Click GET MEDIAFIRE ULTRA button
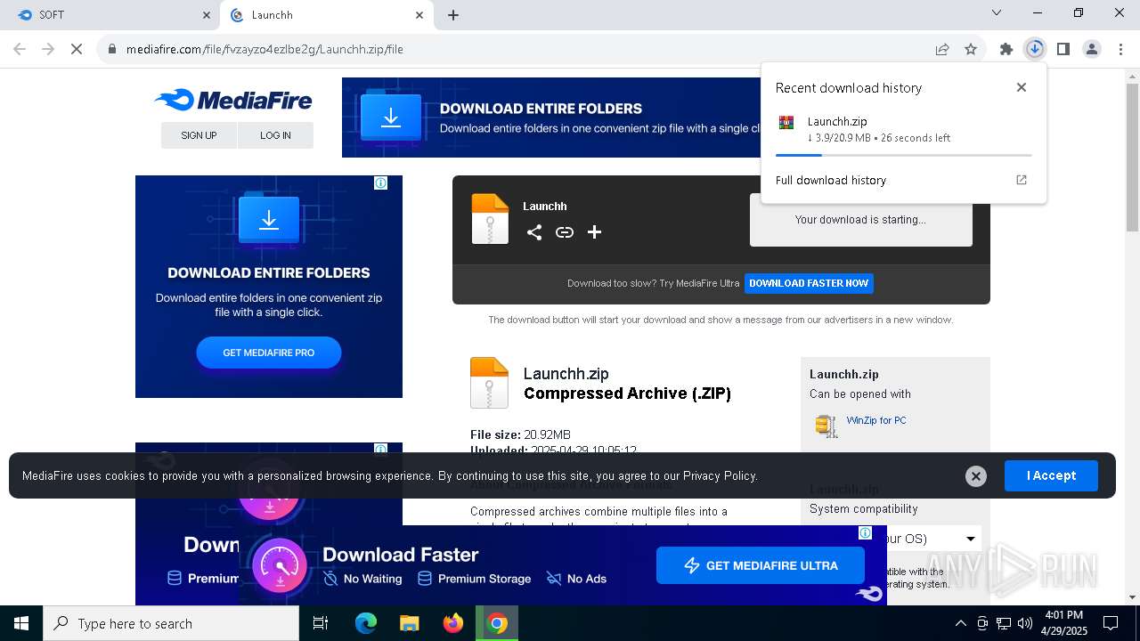1140x641 pixels. (x=761, y=565)
